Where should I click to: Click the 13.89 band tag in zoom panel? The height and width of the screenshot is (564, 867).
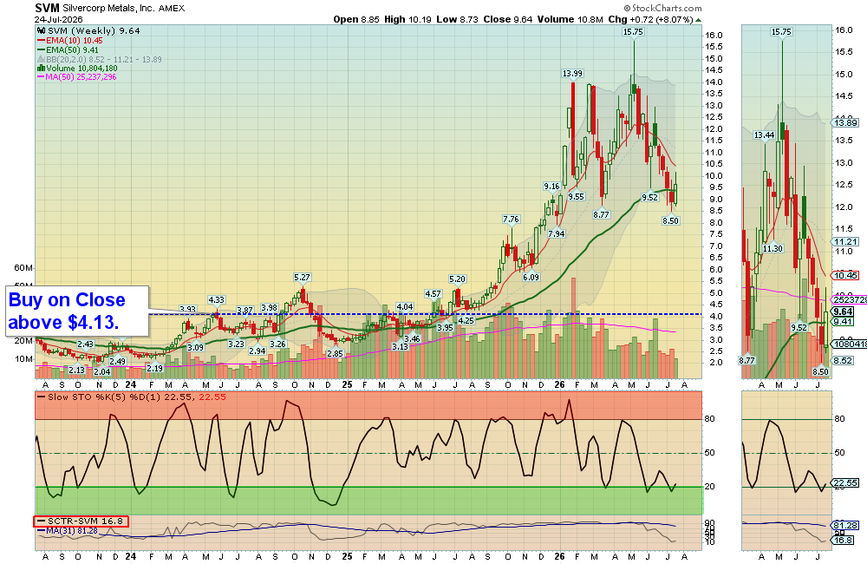point(845,123)
